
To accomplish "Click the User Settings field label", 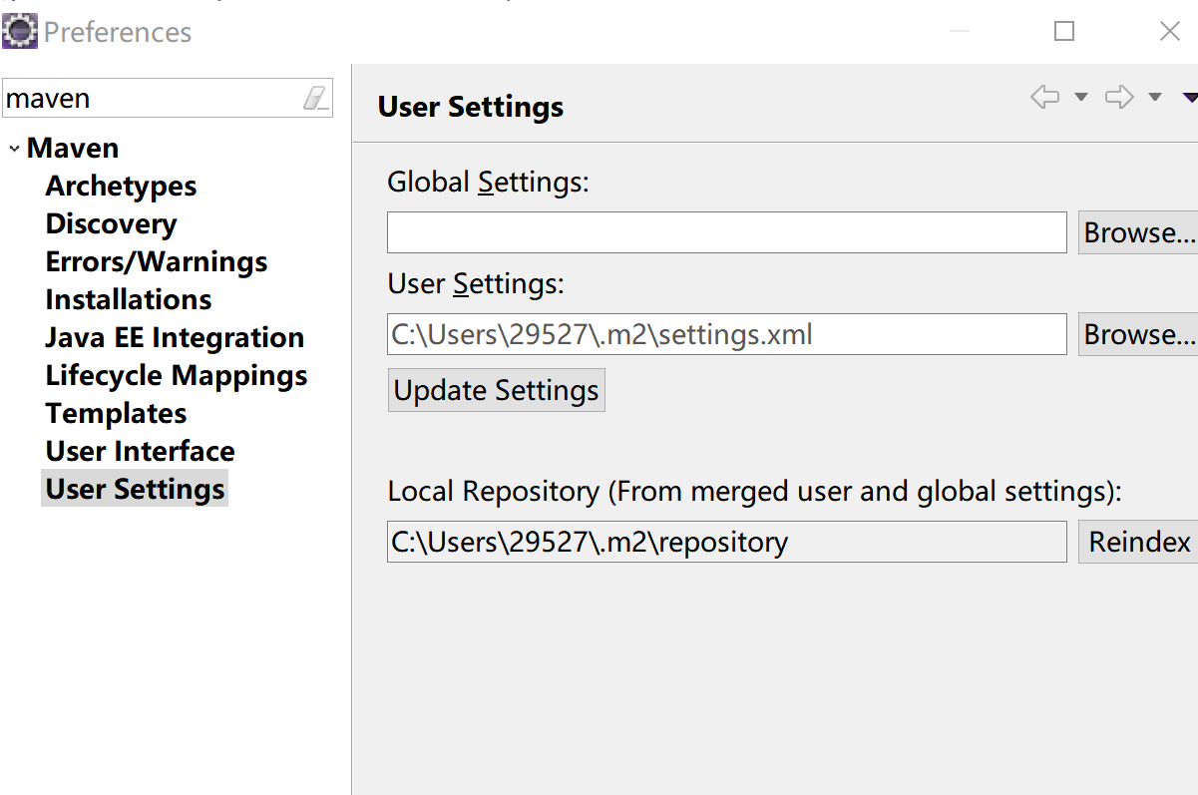I will click(x=476, y=283).
